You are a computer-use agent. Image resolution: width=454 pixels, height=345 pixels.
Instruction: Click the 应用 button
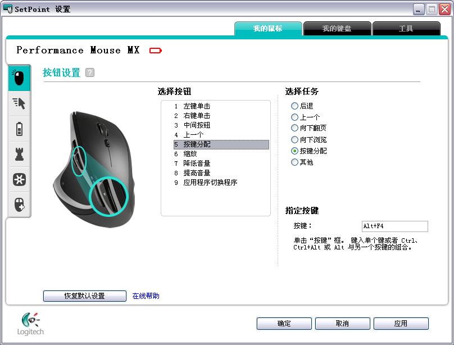pyautogui.click(x=401, y=323)
